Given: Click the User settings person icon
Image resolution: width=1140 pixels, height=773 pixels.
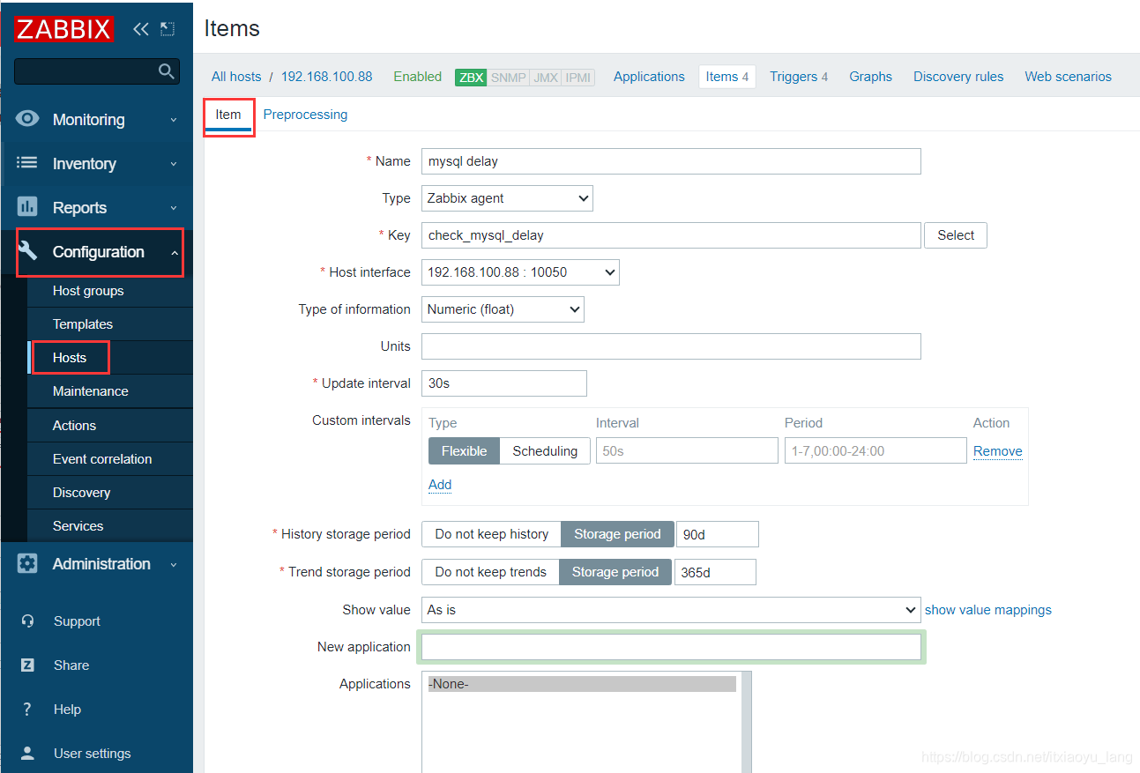Looking at the screenshot, I should click(27, 754).
